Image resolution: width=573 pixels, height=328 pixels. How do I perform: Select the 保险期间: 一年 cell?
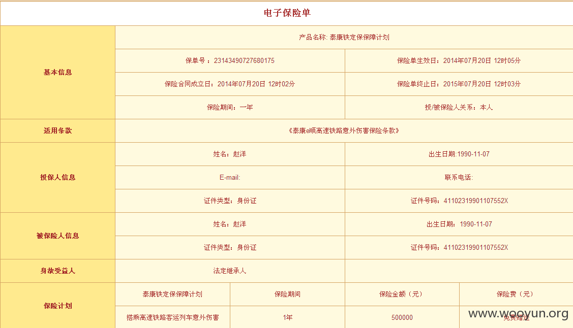230,107
